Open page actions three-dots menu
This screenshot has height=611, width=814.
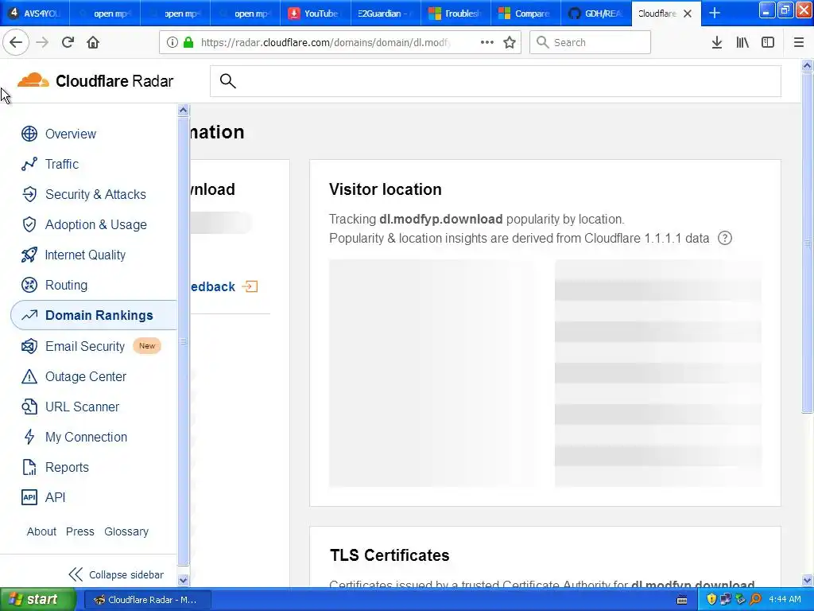(487, 43)
